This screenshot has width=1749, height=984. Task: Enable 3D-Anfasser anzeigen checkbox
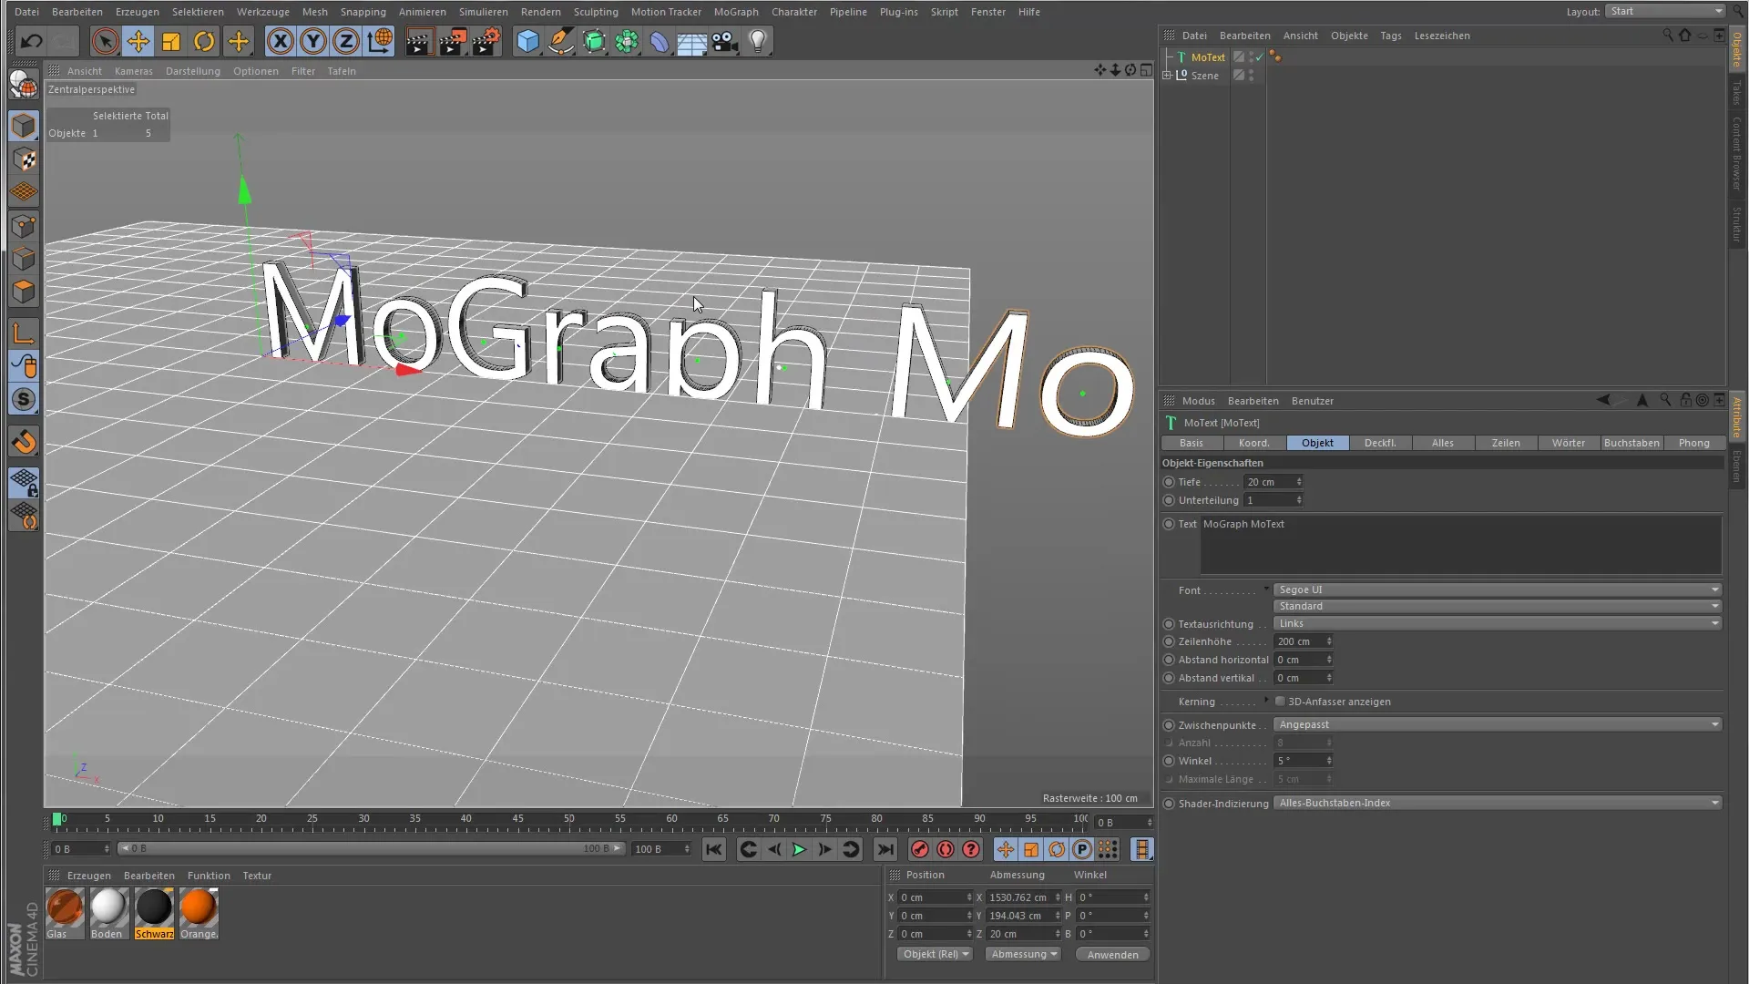pos(1280,702)
